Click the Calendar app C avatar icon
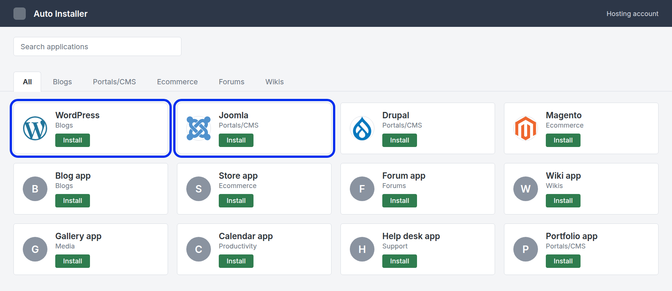The image size is (672, 291). (x=199, y=249)
